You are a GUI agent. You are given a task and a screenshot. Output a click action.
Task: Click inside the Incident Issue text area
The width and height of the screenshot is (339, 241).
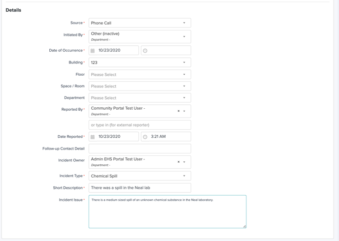[167, 214]
